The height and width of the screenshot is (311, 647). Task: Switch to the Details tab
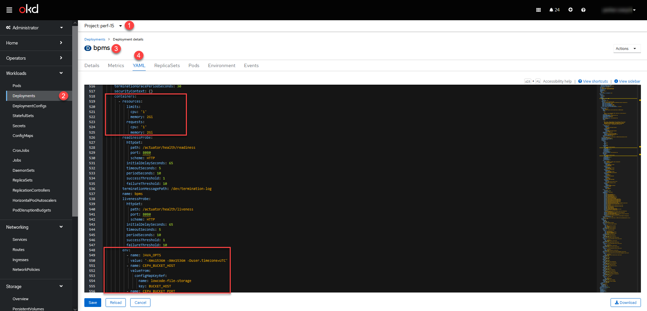pyautogui.click(x=92, y=65)
